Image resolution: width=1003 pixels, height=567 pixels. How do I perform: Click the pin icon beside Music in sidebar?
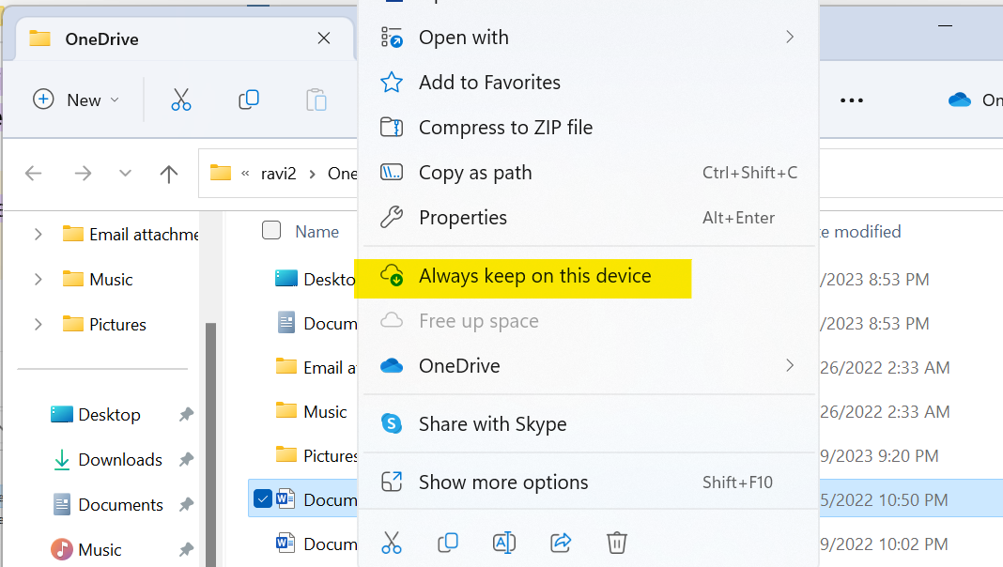(x=186, y=550)
